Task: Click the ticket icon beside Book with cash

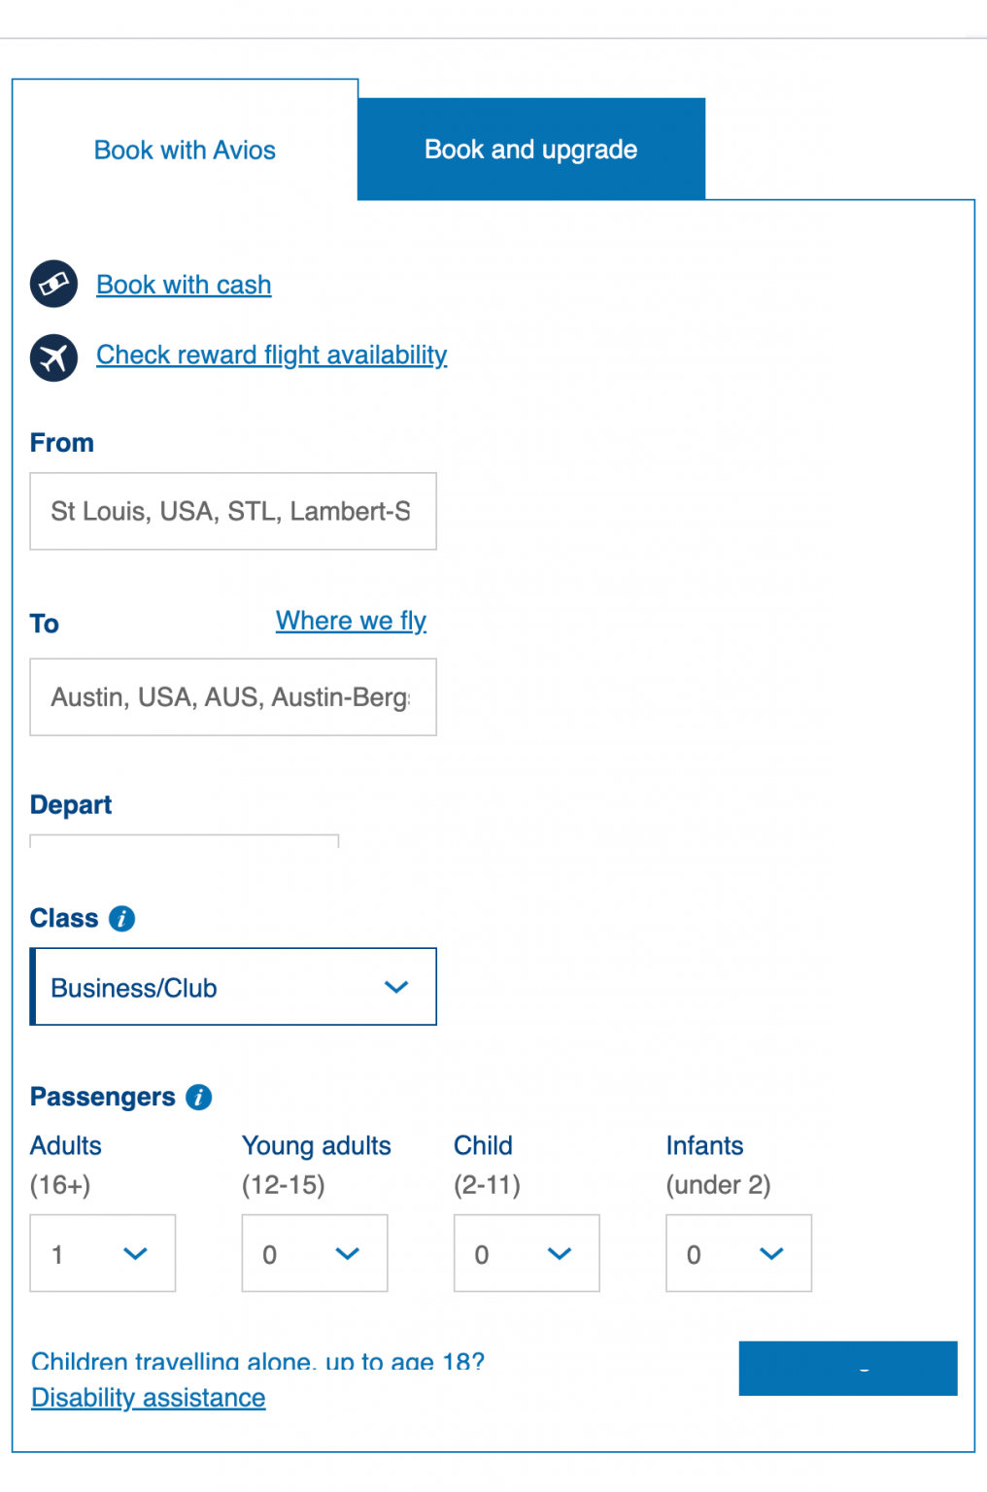Action: pos(53,285)
